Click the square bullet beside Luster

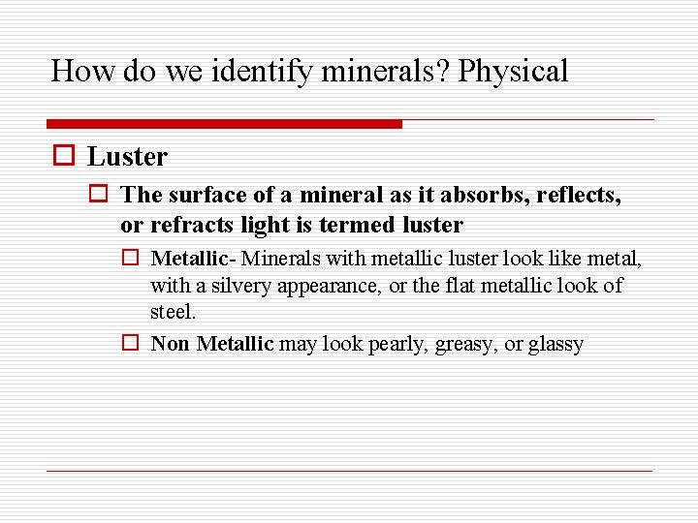64,155
